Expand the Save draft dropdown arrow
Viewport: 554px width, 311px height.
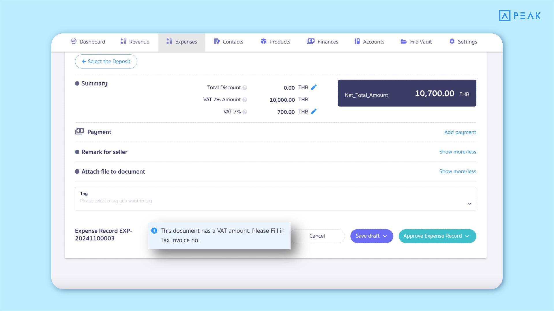(x=385, y=236)
